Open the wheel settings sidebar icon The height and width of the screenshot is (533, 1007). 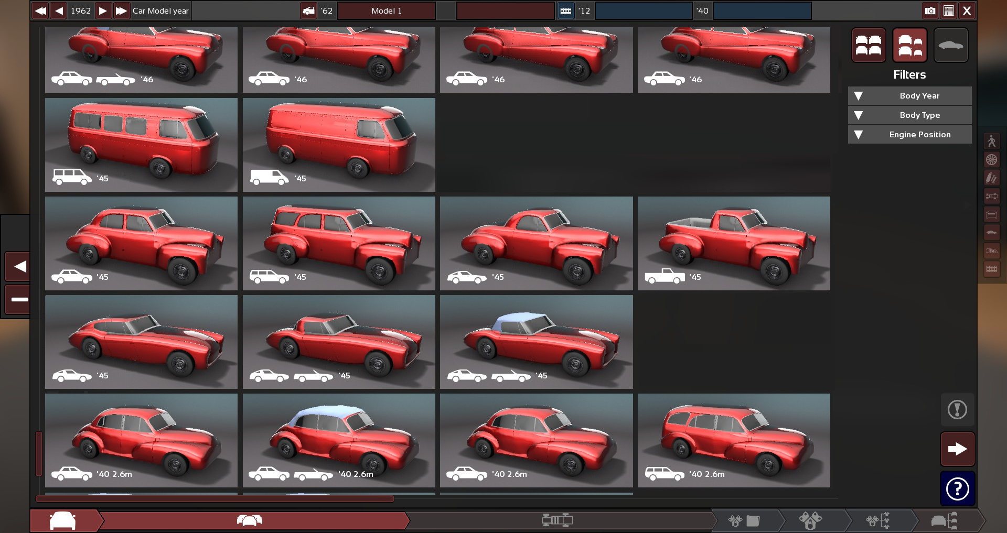coord(991,160)
